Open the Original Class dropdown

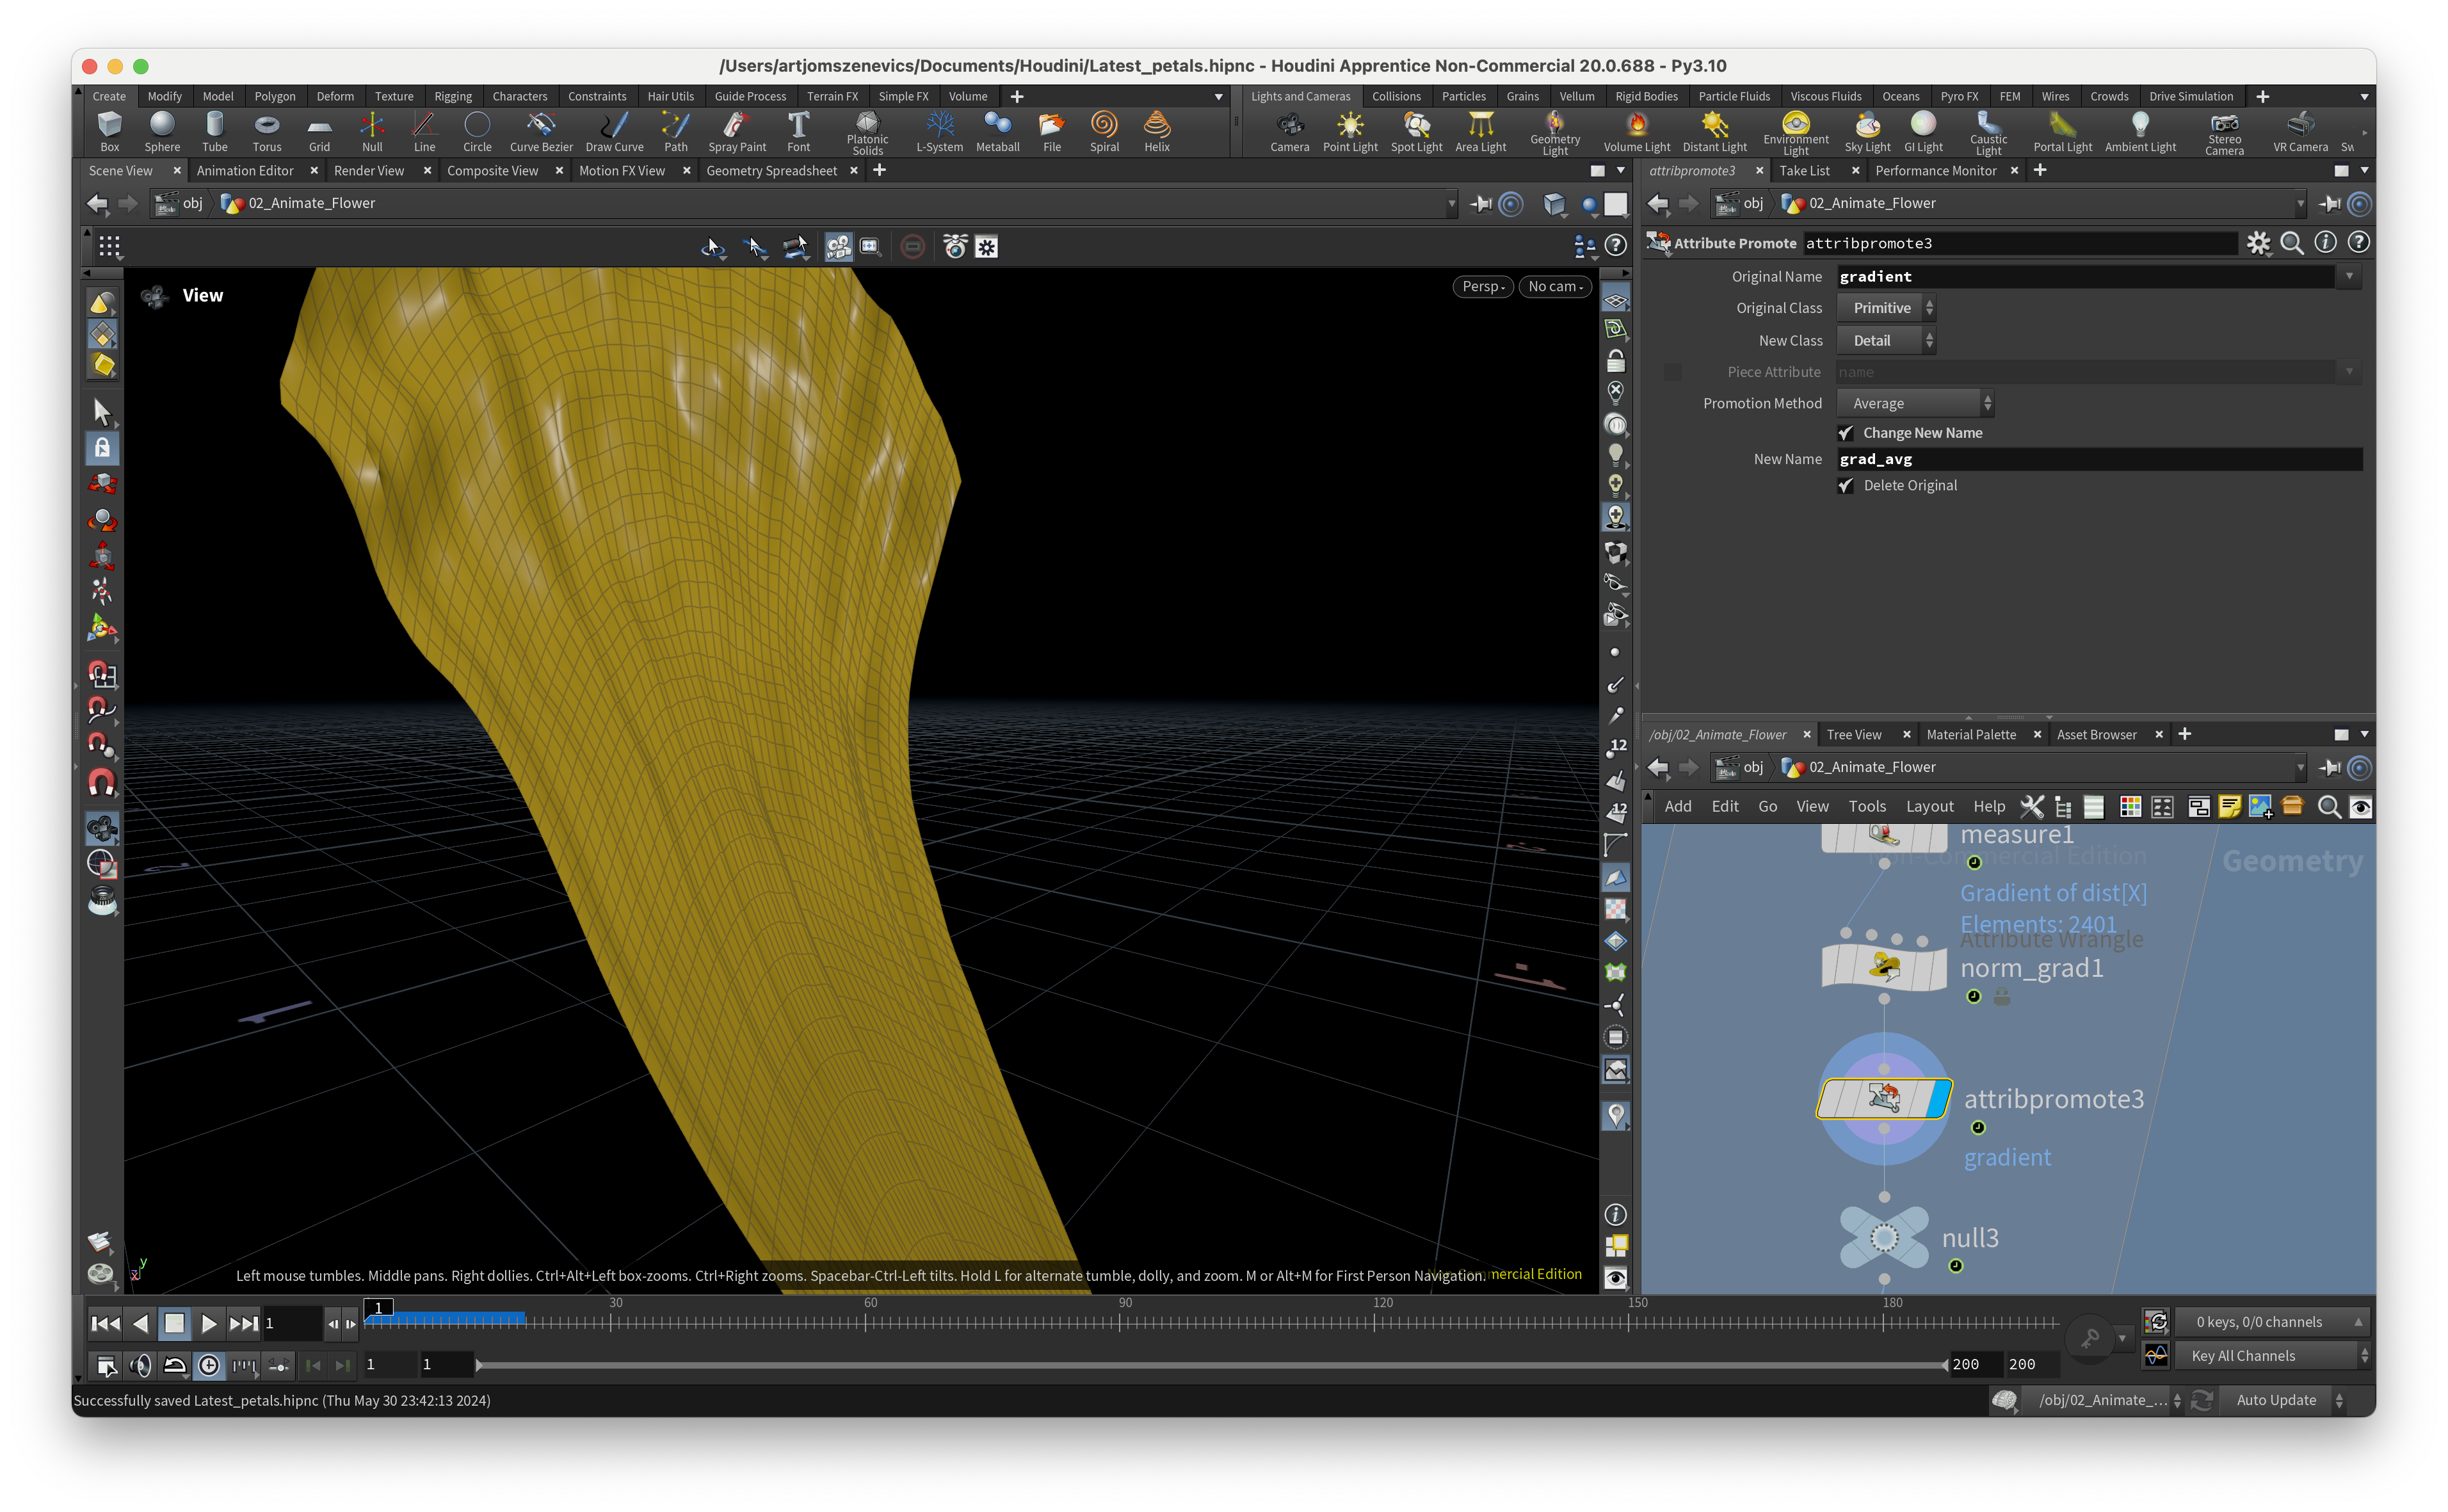coord(1886,308)
